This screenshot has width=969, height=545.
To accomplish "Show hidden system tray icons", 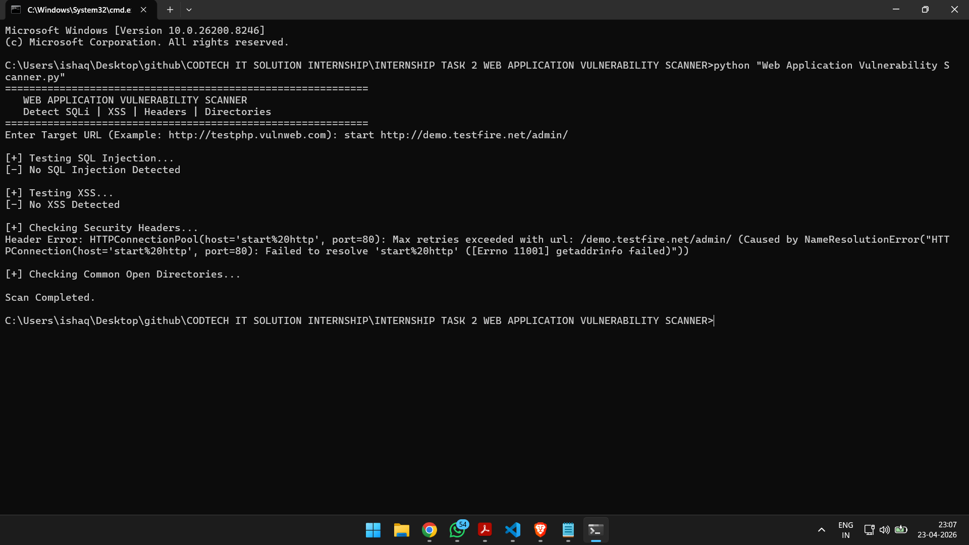I will (822, 530).
